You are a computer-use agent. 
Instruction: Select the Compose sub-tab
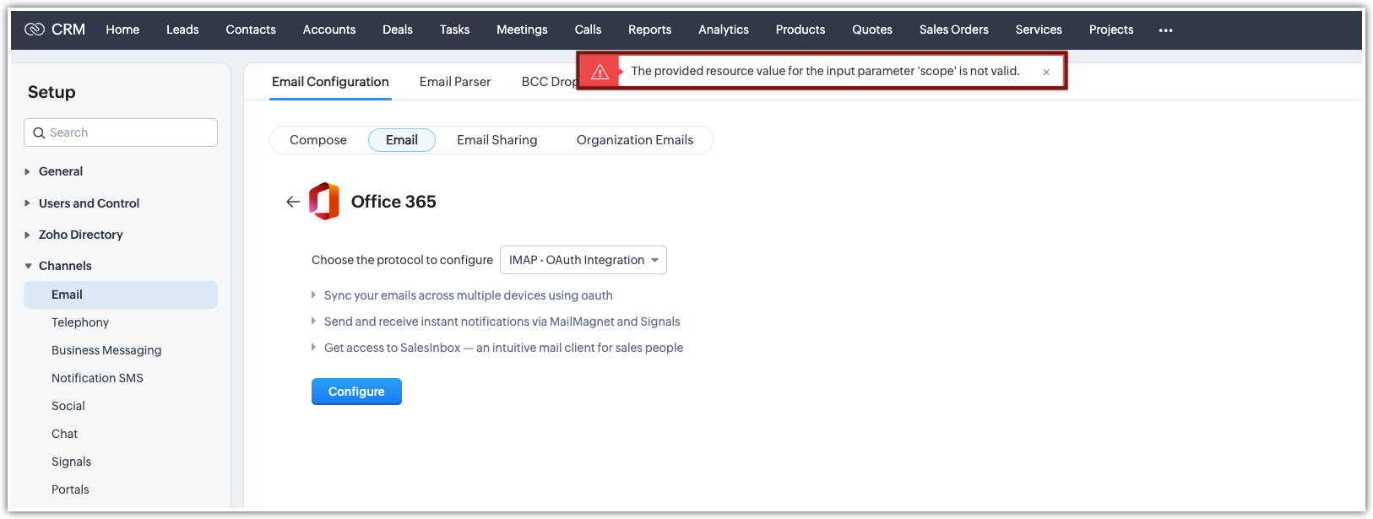[318, 140]
